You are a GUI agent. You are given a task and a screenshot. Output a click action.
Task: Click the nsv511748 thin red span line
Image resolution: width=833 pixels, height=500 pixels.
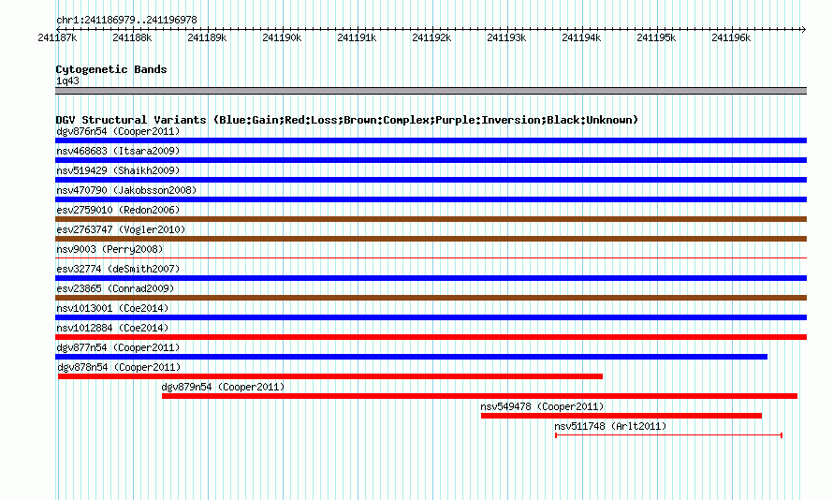[668, 435]
